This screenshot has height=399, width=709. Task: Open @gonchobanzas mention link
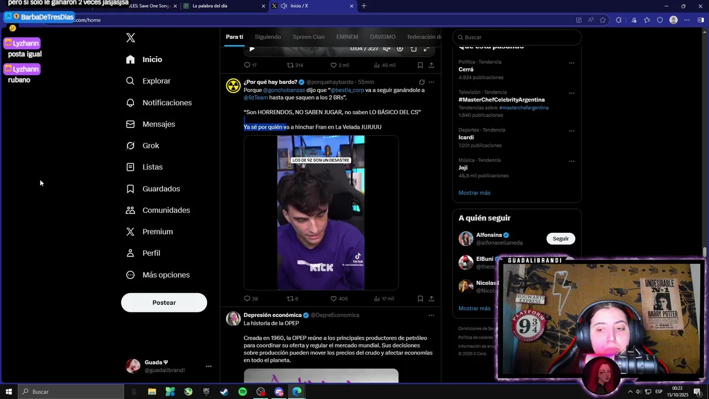tap(284, 90)
